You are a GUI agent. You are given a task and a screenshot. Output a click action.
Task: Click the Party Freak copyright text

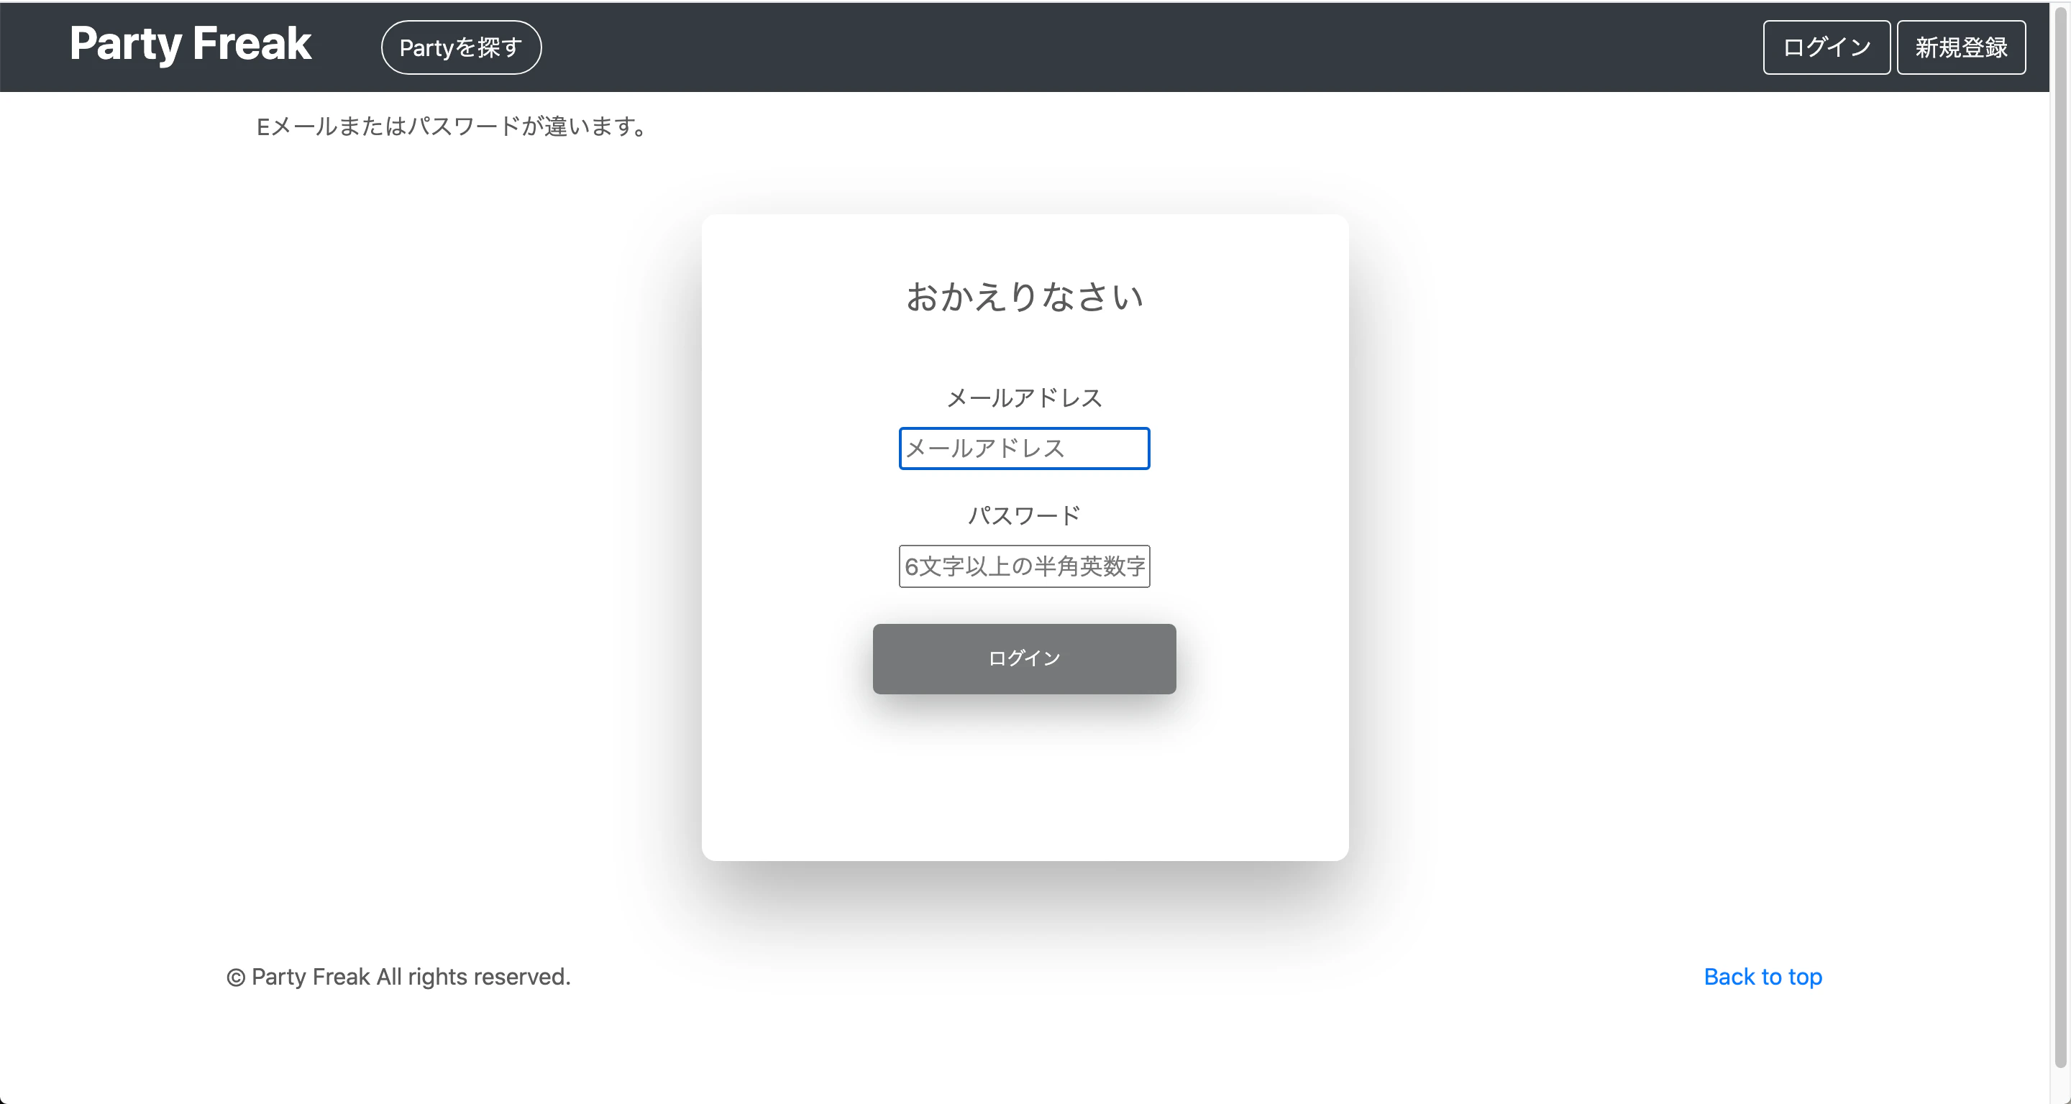(399, 976)
